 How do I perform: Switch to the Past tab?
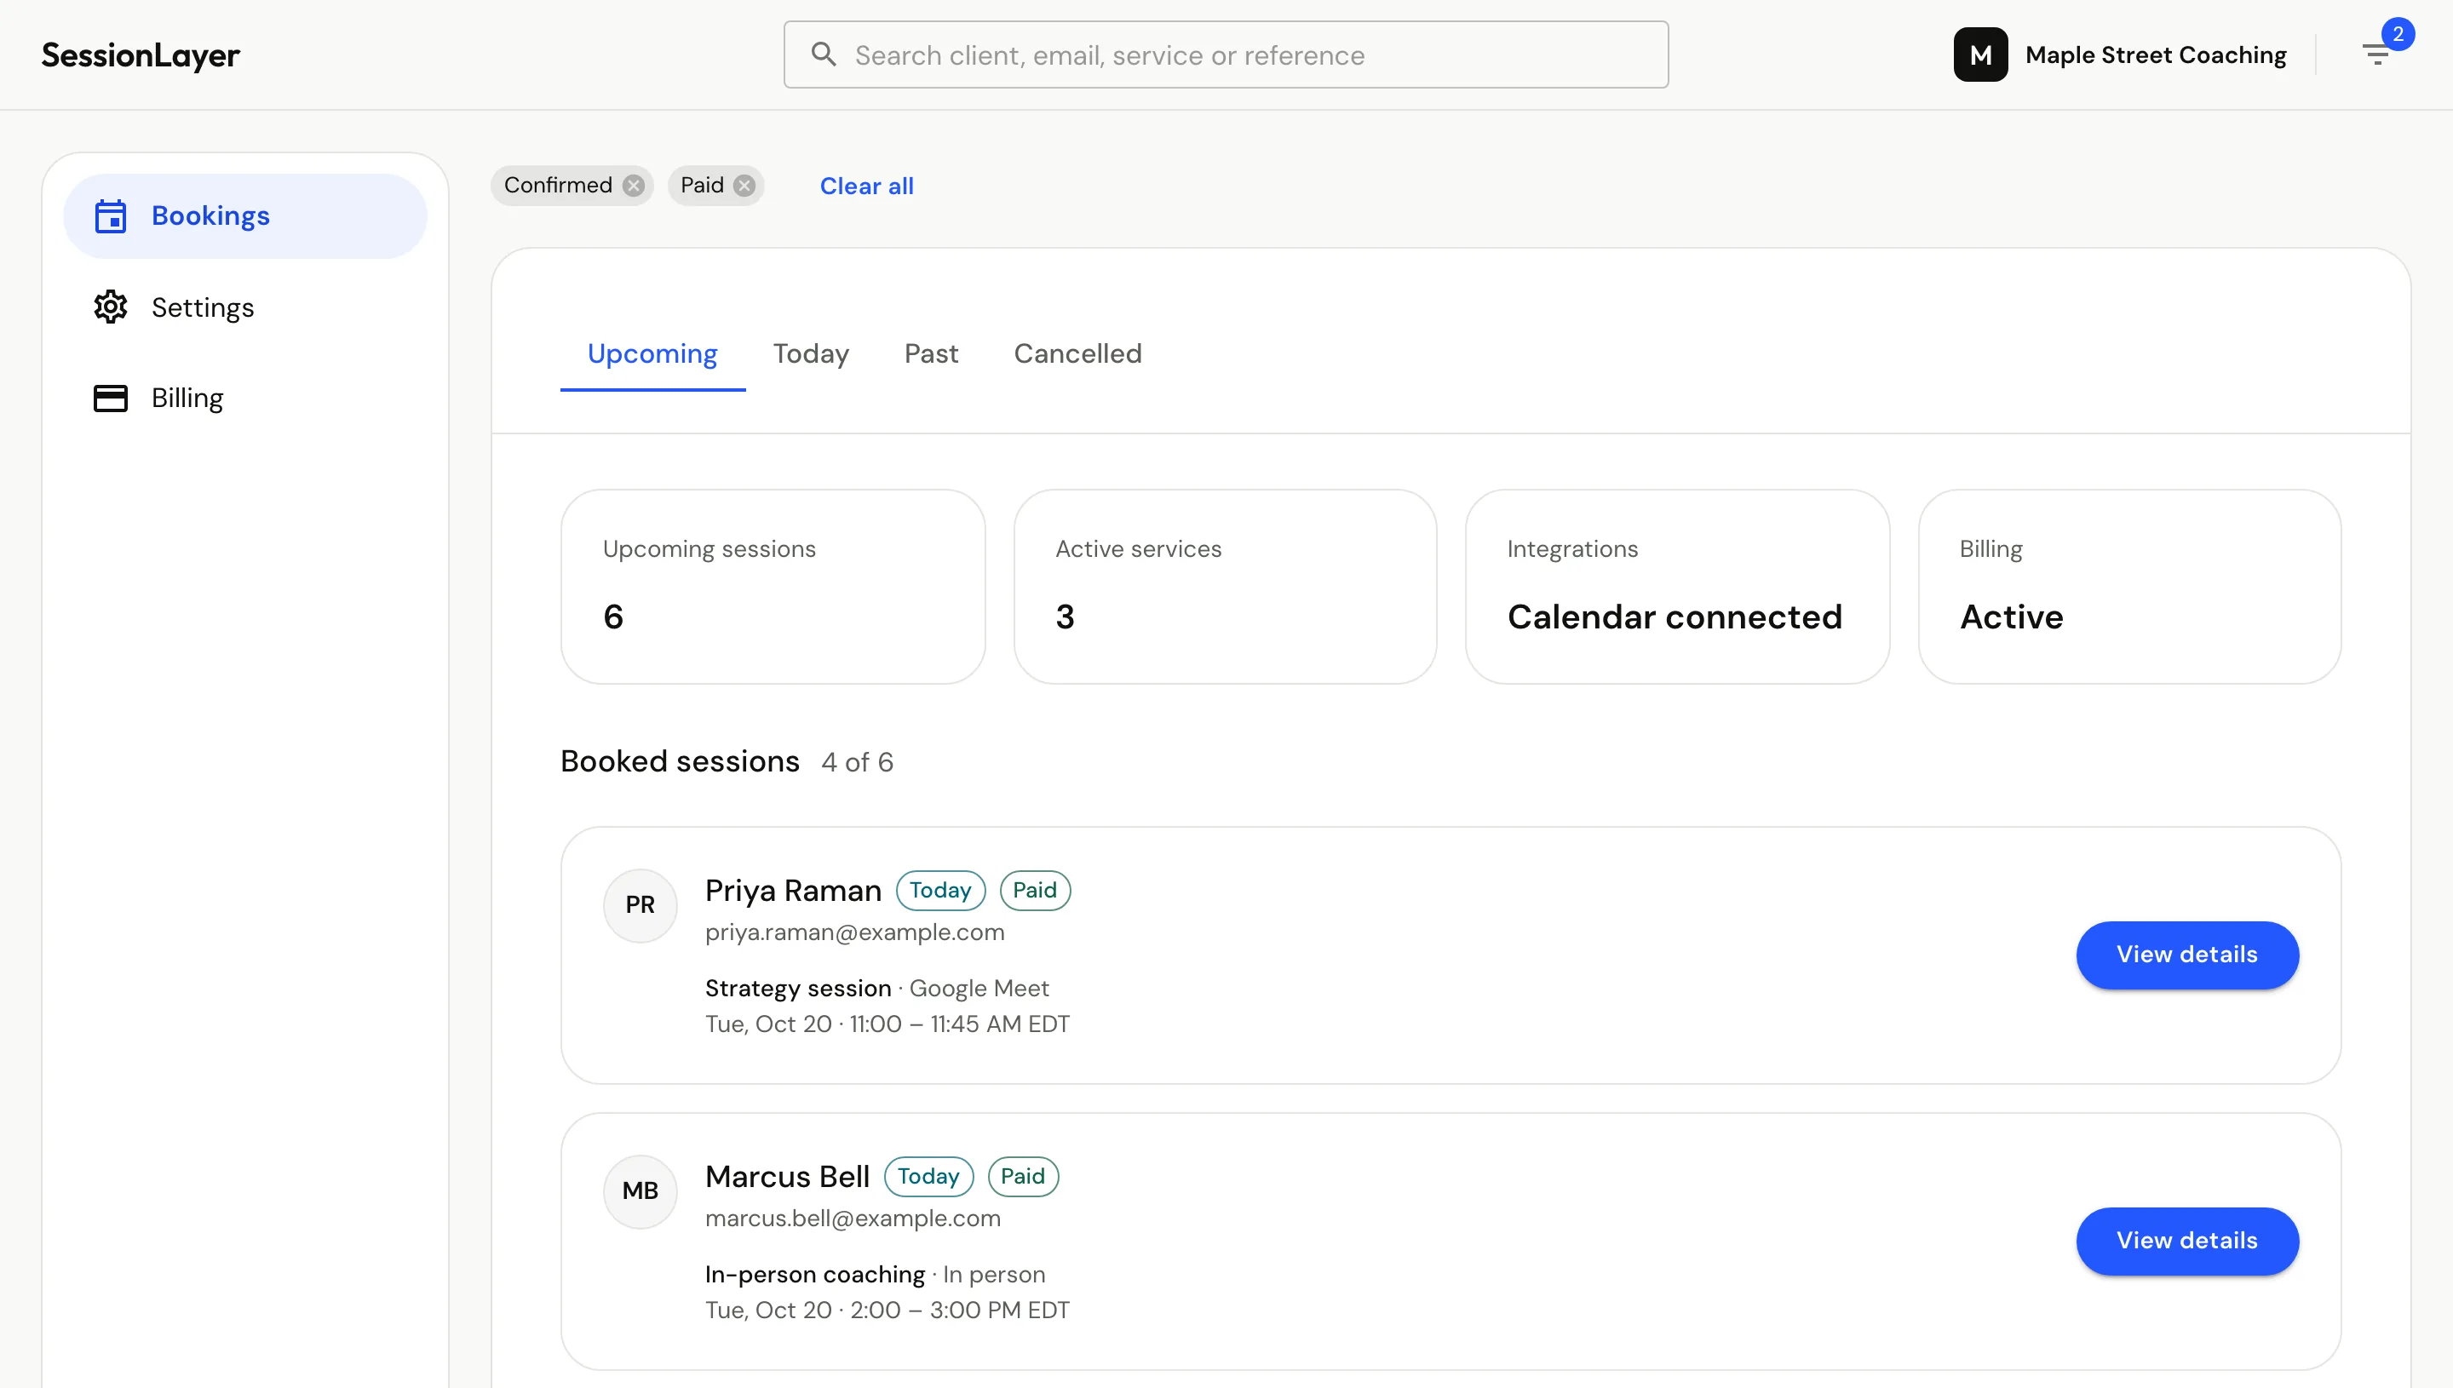coord(930,353)
